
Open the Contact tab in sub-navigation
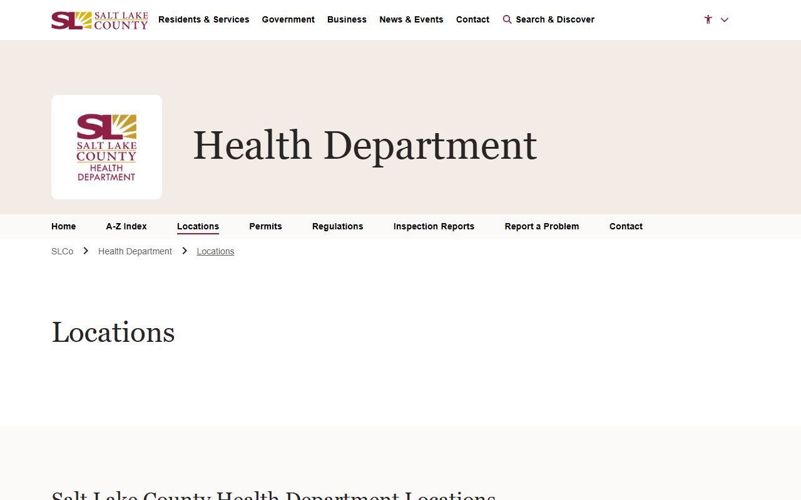coord(626,226)
